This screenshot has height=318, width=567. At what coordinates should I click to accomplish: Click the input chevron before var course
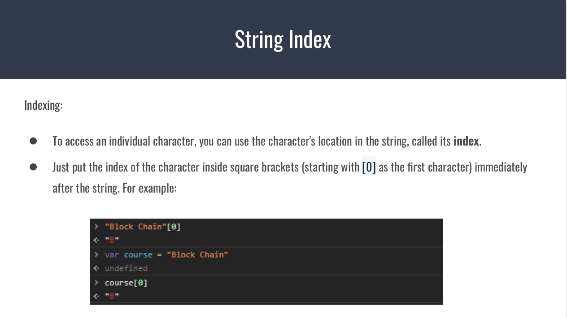coord(96,254)
